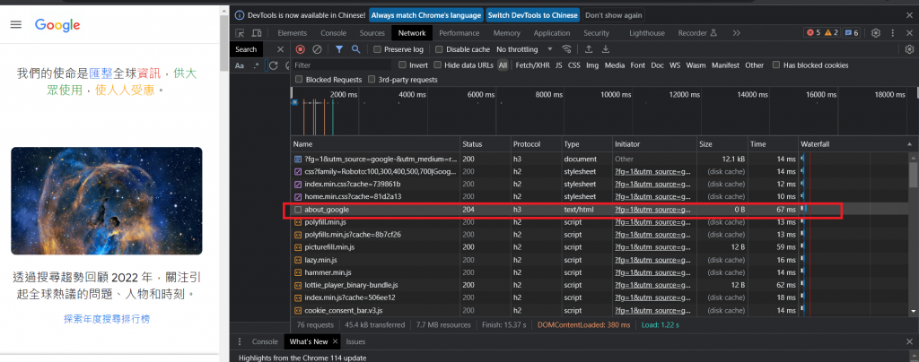Close the What's New tab
This screenshot has width=919, height=362.
click(x=336, y=341)
